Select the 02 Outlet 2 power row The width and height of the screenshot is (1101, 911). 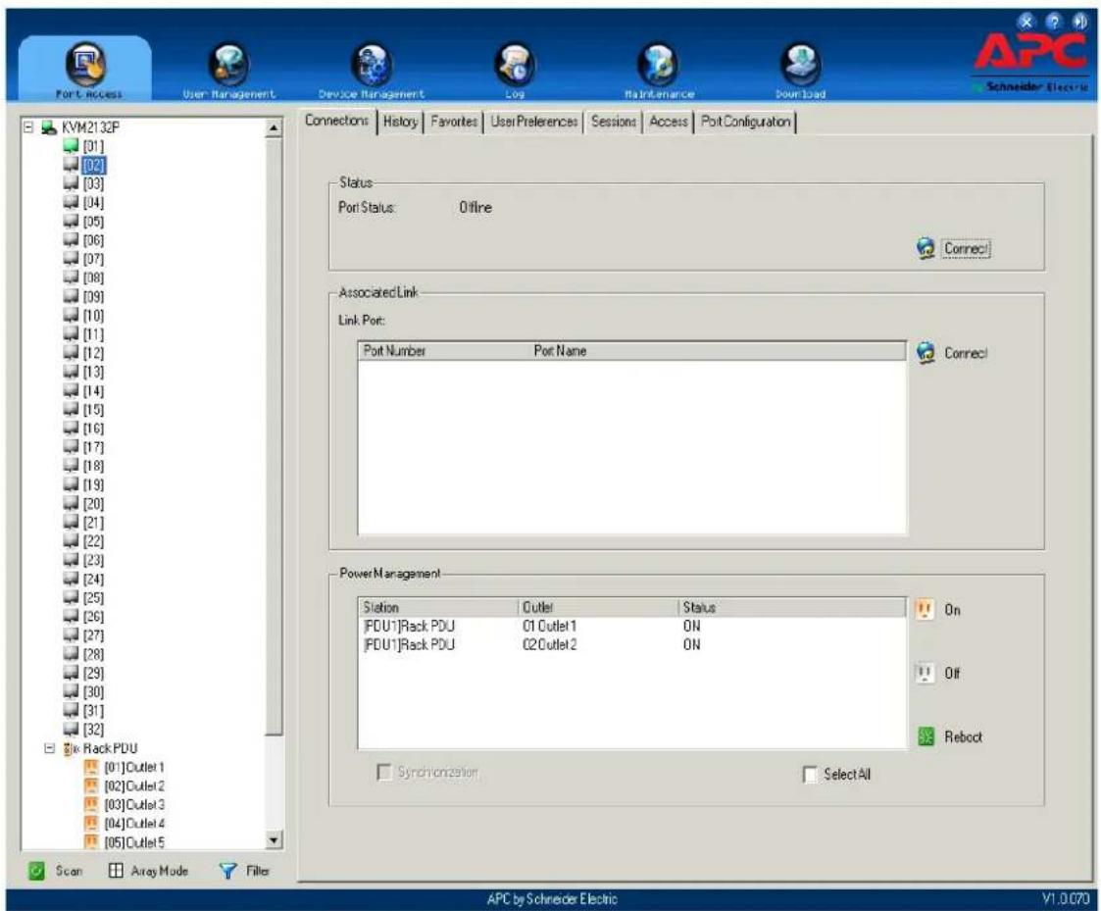(631, 645)
